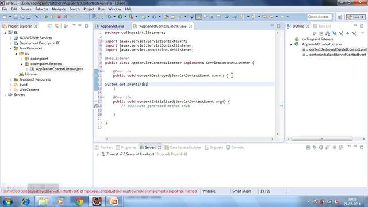Click the Outline horizontal scrollbar thumb
The width and height of the screenshot is (368, 207).
pos(322,139)
